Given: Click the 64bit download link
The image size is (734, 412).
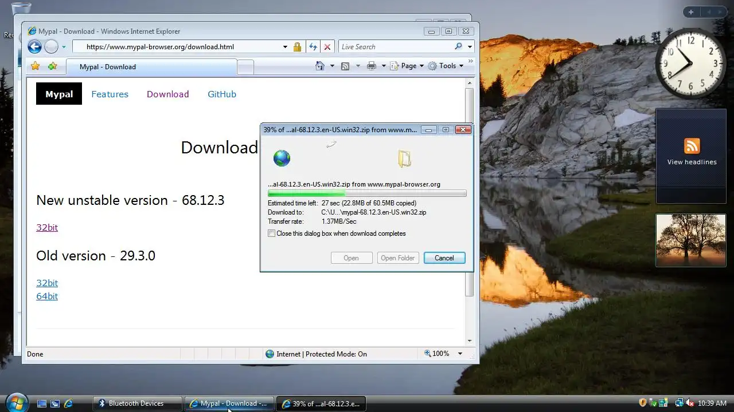Looking at the screenshot, I should pyautogui.click(x=47, y=296).
